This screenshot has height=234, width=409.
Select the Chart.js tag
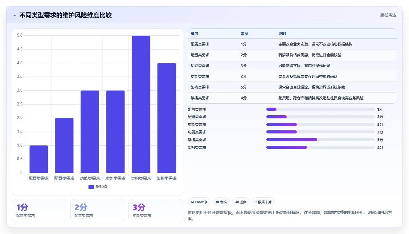[x=199, y=202]
